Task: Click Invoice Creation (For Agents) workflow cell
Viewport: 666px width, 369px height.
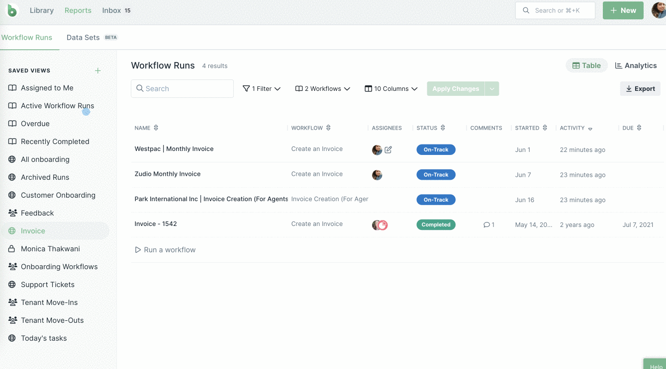Action: coord(330,199)
